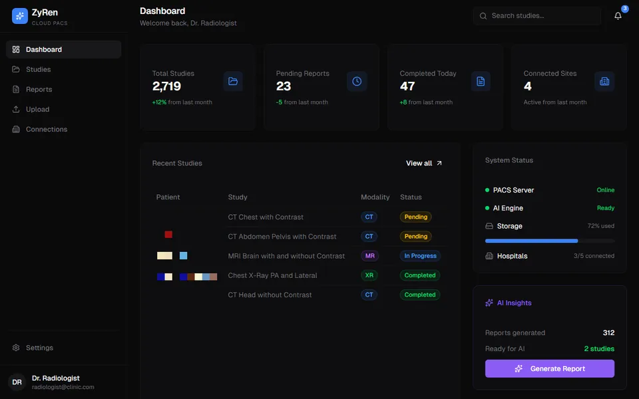Click the View all arrow icon
639x399 pixels.
[439, 164]
